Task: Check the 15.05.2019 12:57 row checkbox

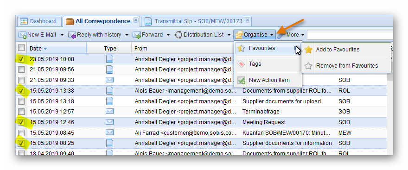Action: (21, 112)
